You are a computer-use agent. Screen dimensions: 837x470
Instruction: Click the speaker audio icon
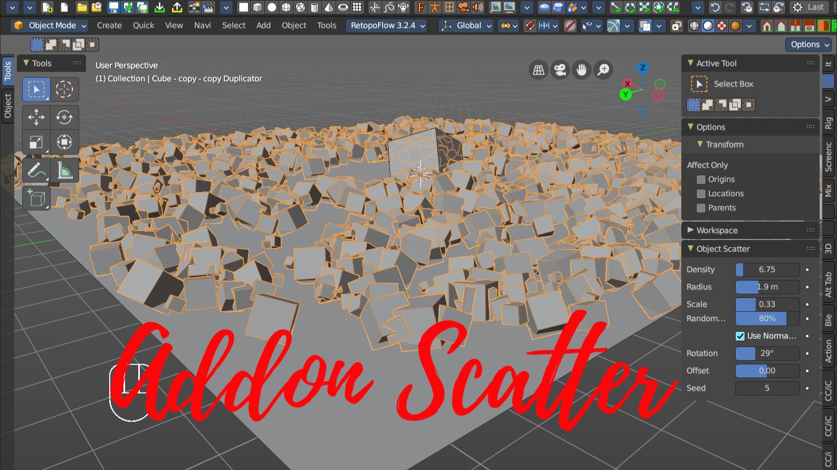click(x=478, y=7)
